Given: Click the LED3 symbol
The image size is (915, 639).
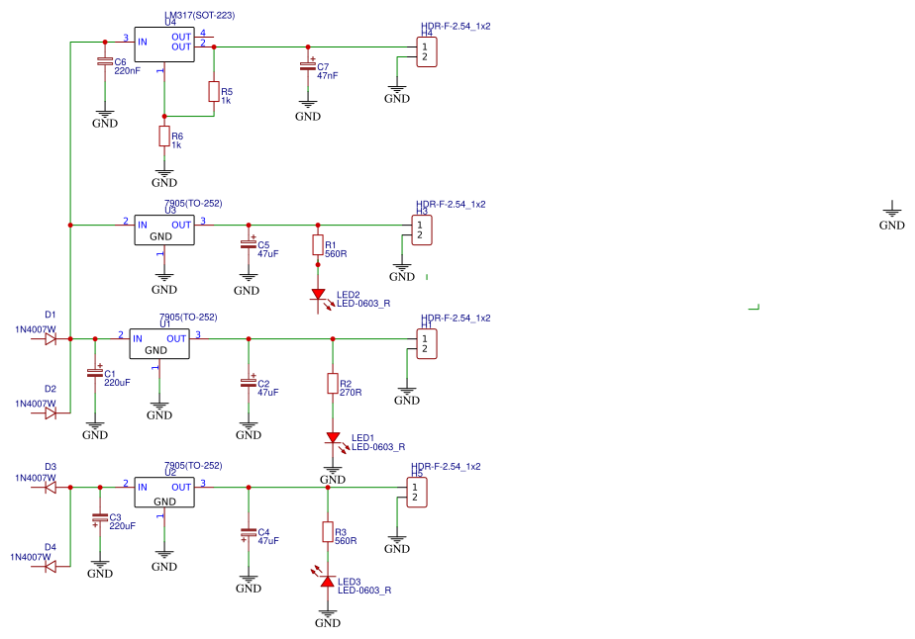Looking at the screenshot, I should (328, 581).
